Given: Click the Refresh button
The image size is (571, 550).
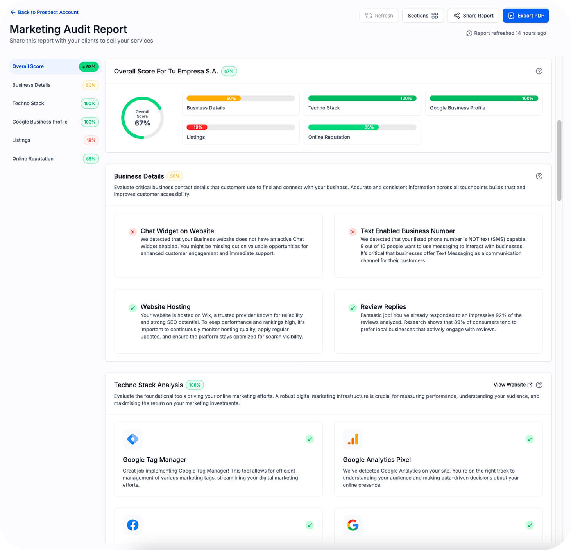Looking at the screenshot, I should click(379, 16).
